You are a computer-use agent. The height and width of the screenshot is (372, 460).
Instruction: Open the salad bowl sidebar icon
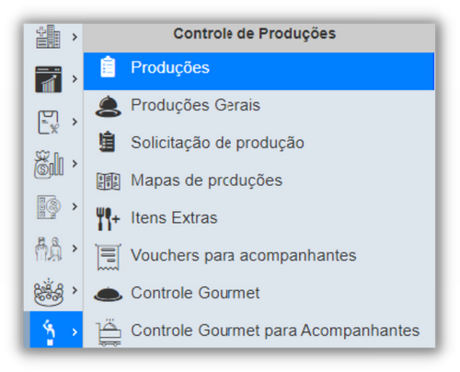(49, 292)
